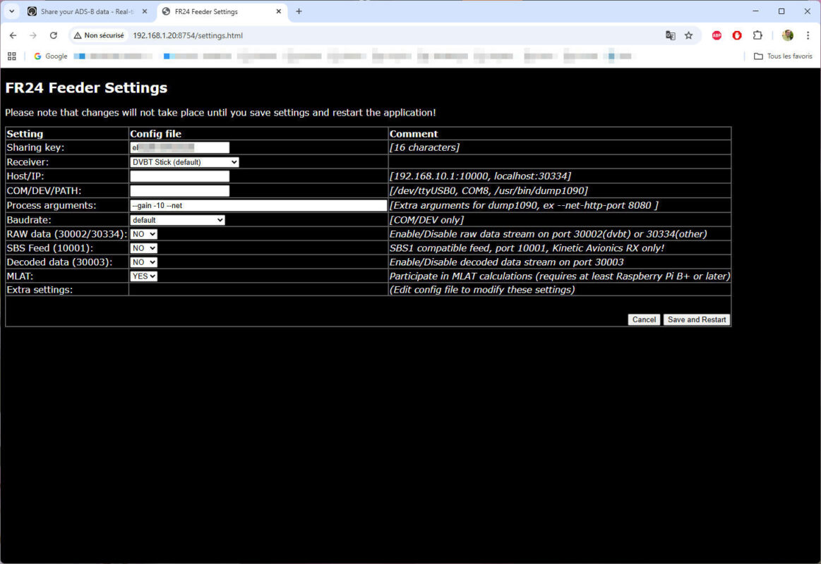Open the Google bookmark
The width and height of the screenshot is (821, 564).
tap(51, 56)
